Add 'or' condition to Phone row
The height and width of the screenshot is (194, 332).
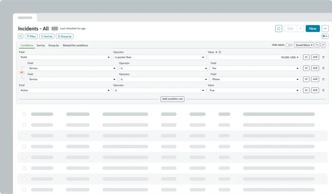(306, 79)
